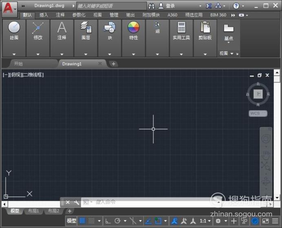Screen dimensions: 282x228
Task: Open the 块 (Block) panel
Action: pos(110,31)
